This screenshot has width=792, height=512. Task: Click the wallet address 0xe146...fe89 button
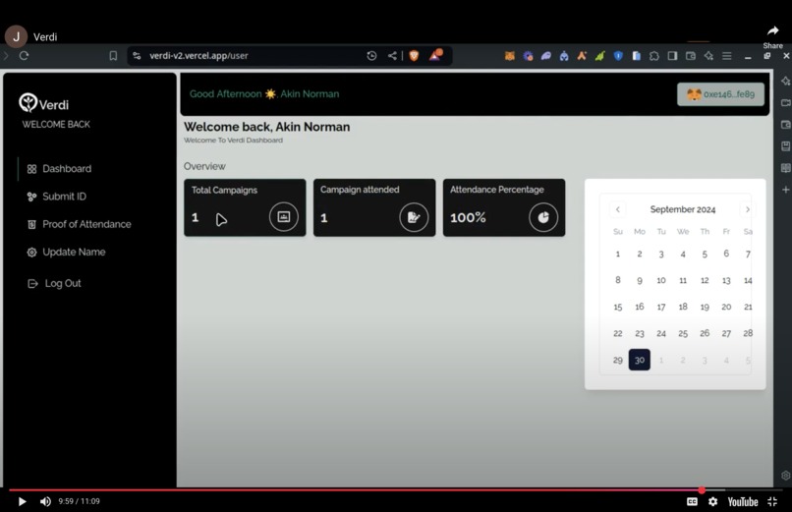720,94
